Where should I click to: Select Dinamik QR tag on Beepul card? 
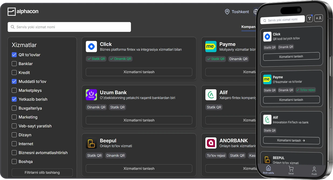[116, 155]
